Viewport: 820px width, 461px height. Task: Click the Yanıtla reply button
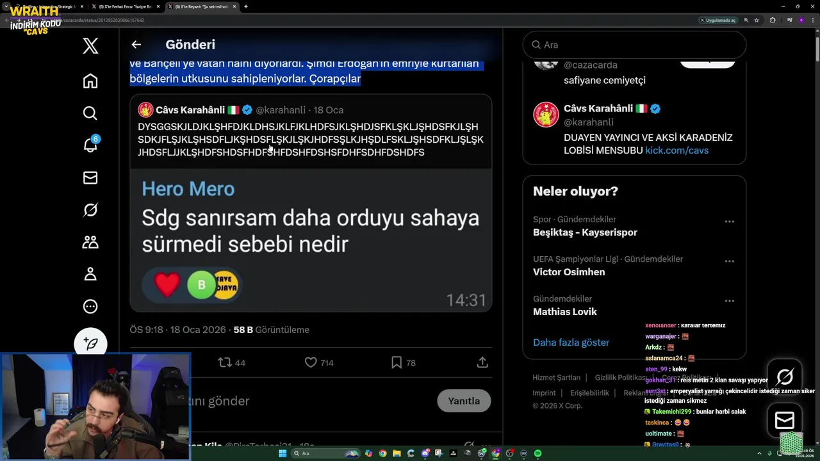(x=464, y=401)
